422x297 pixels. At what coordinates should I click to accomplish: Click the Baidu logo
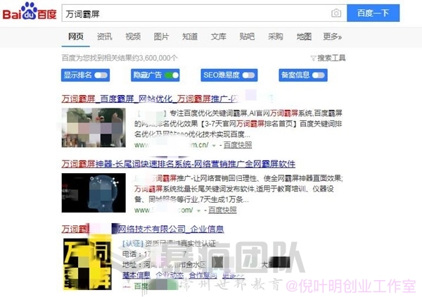click(x=30, y=11)
